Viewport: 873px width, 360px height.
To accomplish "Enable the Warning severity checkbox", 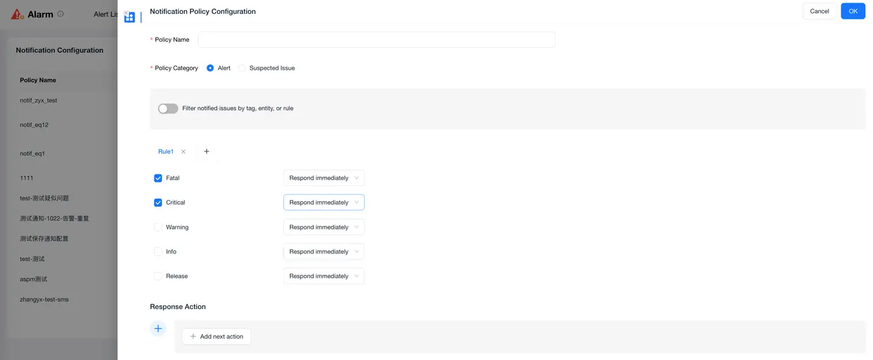I will point(158,227).
